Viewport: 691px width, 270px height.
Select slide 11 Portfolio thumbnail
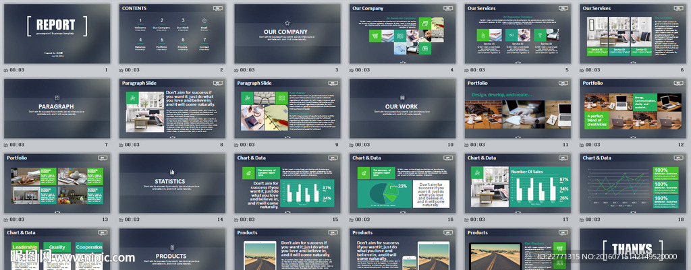pyautogui.click(x=518, y=108)
